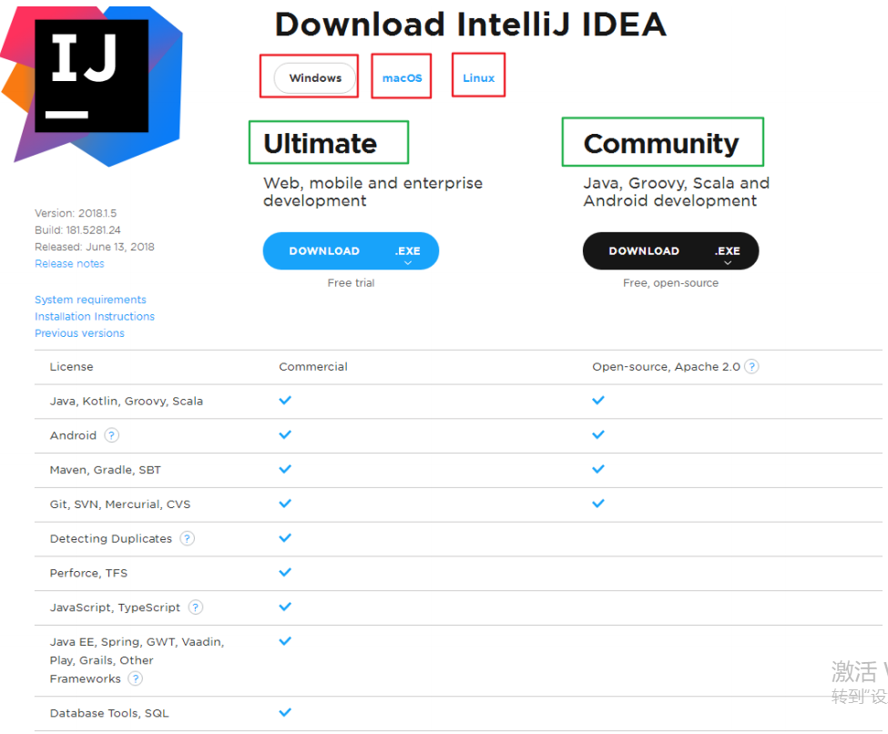Download the Community edition
This screenshot has height=734, width=888.
645,251
